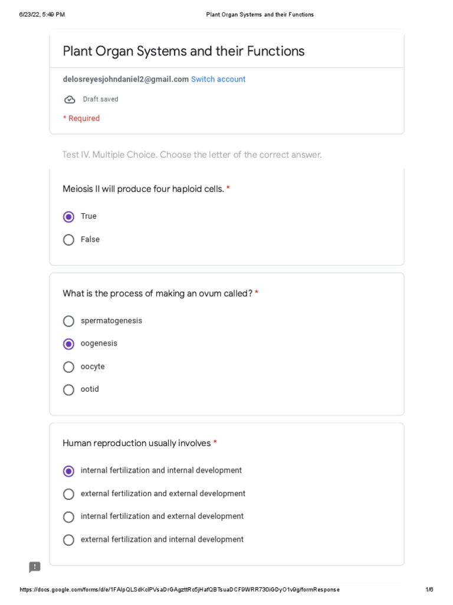Pick internal fertilization and external development
This screenshot has width=453, height=605.
point(69,517)
